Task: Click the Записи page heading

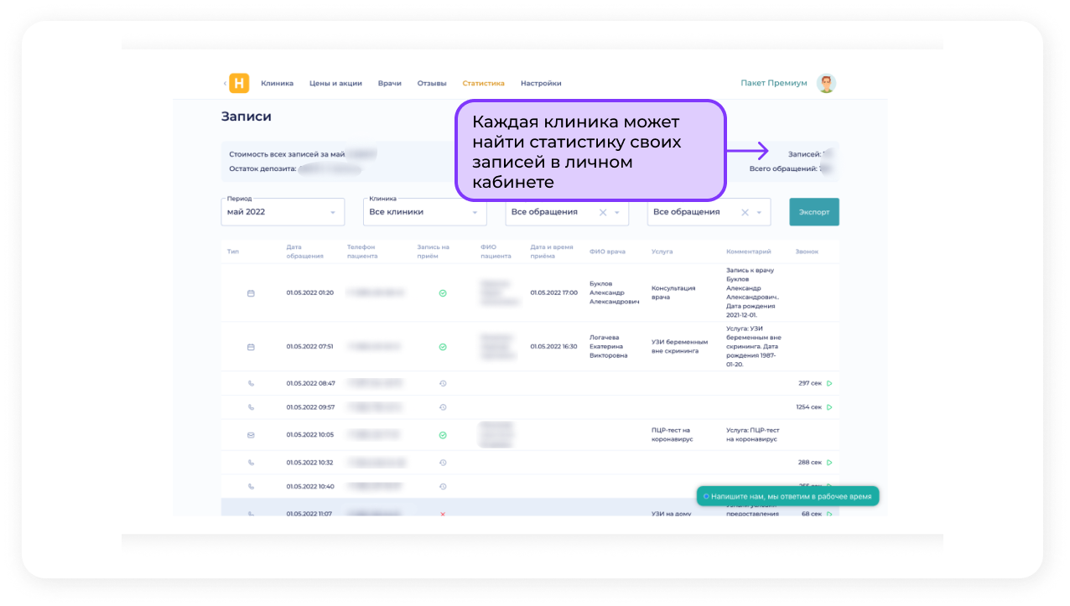Action: point(247,117)
